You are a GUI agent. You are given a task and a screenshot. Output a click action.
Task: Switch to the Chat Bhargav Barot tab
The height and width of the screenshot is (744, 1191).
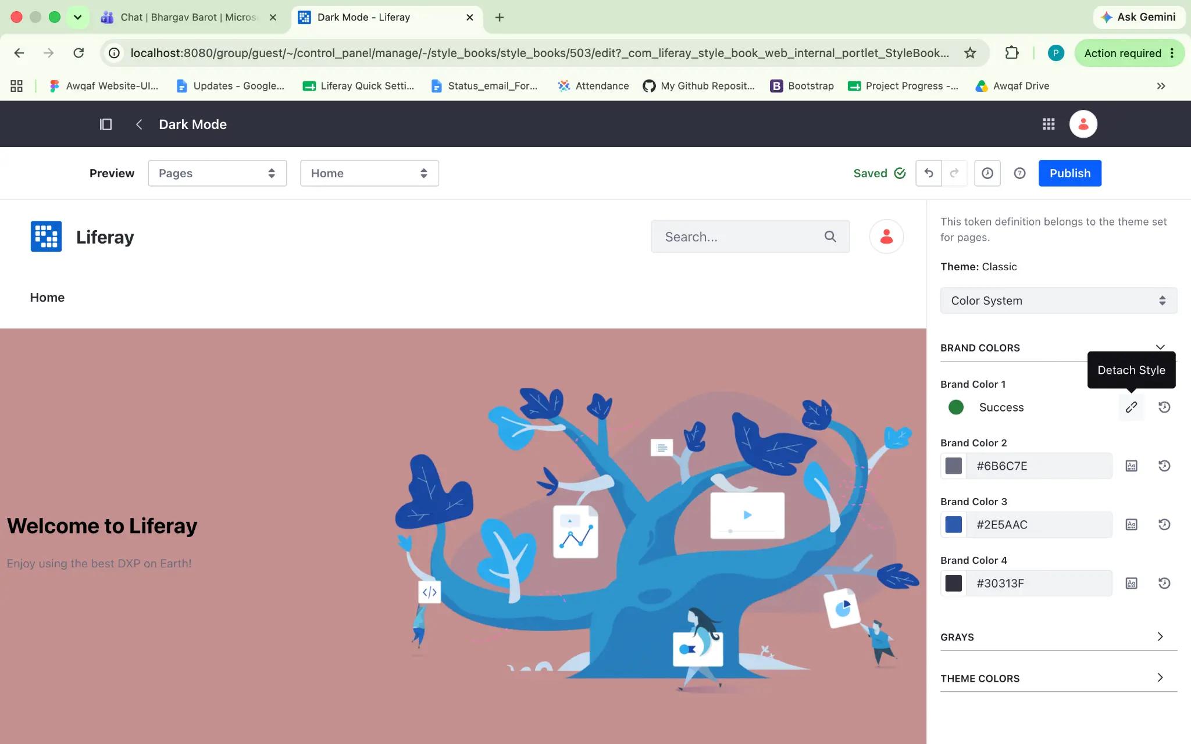[189, 17]
